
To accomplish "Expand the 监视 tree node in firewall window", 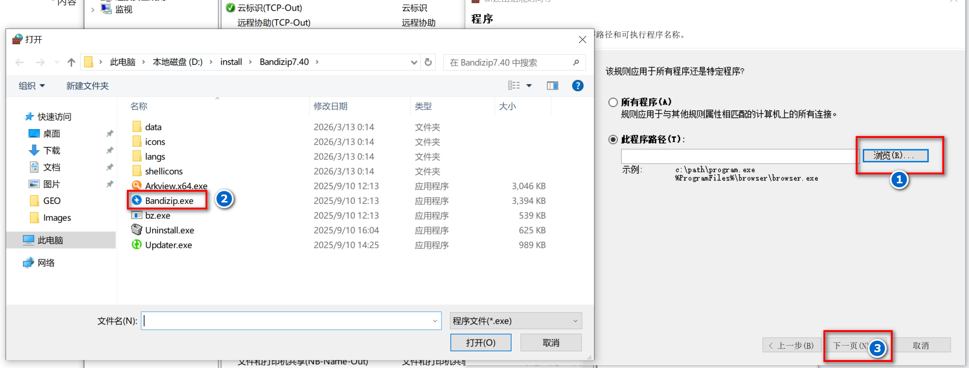I will point(93,9).
